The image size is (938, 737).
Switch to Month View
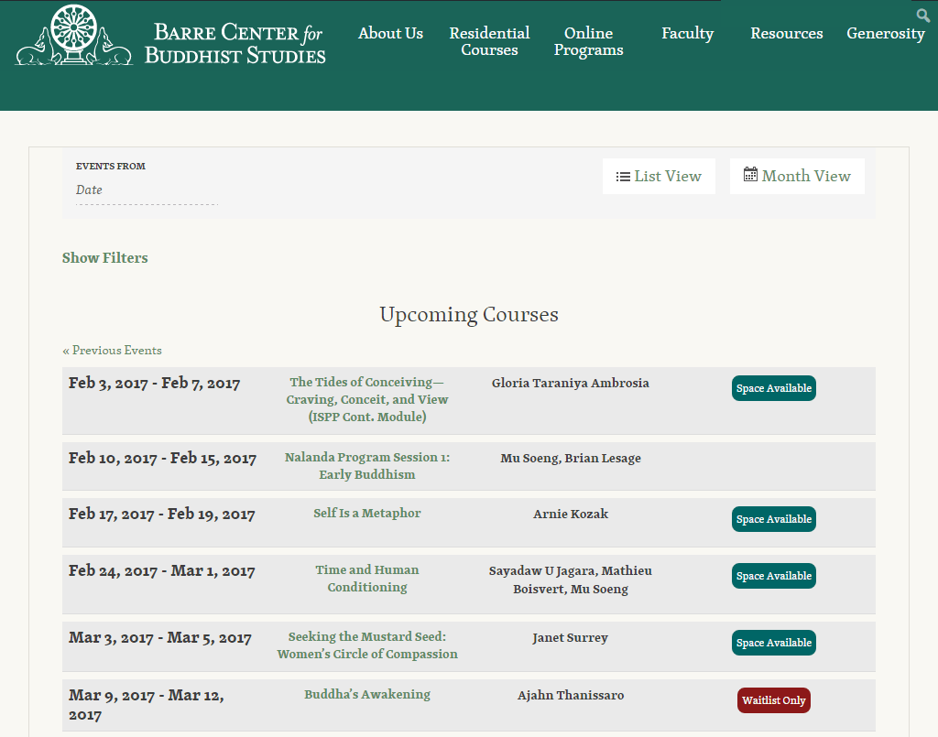(797, 177)
